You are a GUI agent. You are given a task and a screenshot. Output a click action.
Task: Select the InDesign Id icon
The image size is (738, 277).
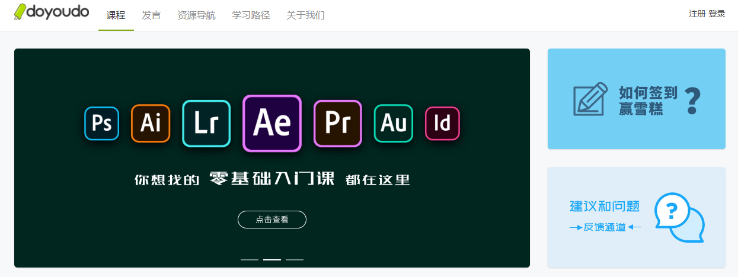443,123
